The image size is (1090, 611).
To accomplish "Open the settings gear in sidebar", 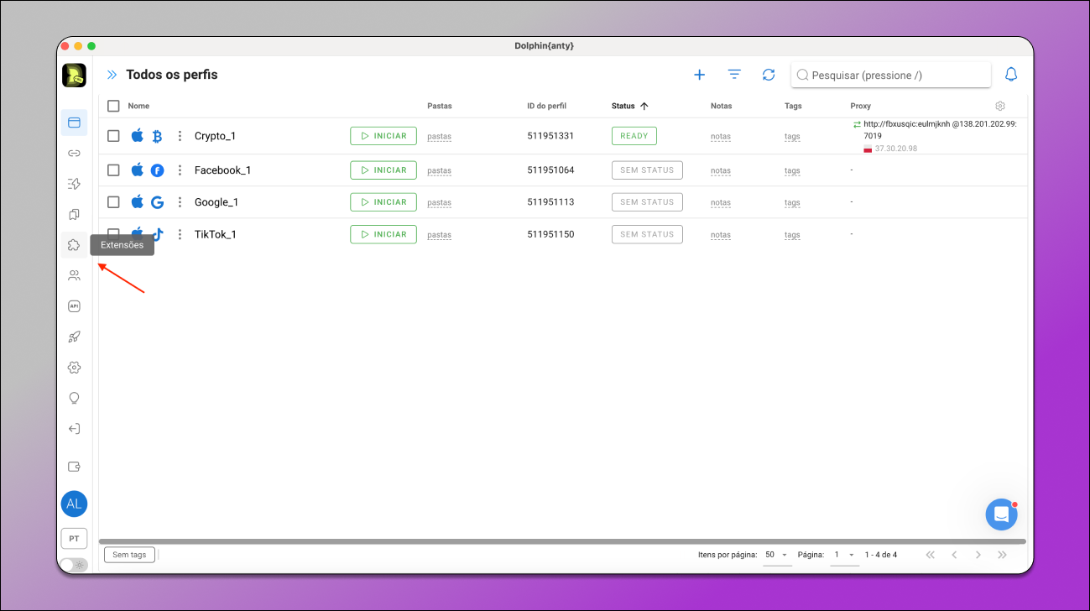I will point(74,368).
